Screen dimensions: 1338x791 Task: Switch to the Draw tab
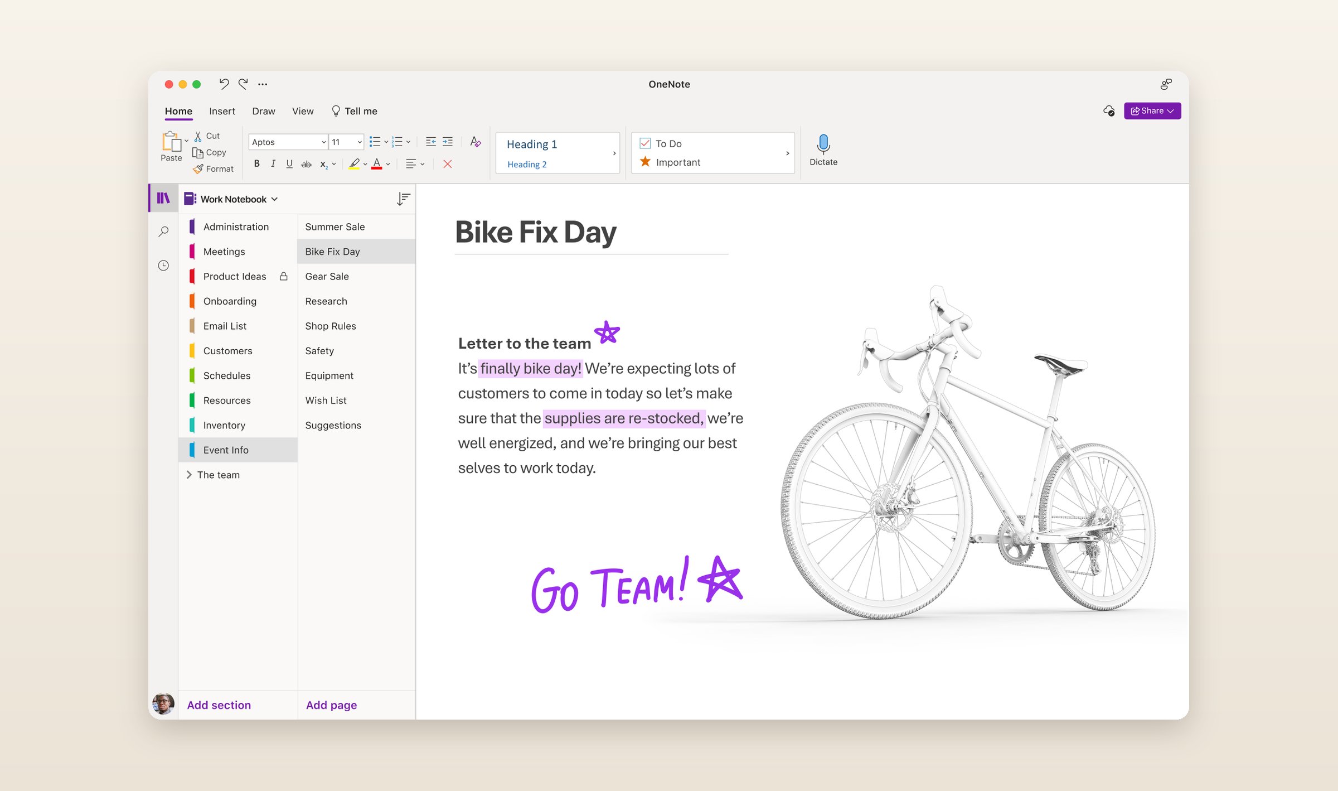[x=263, y=111]
